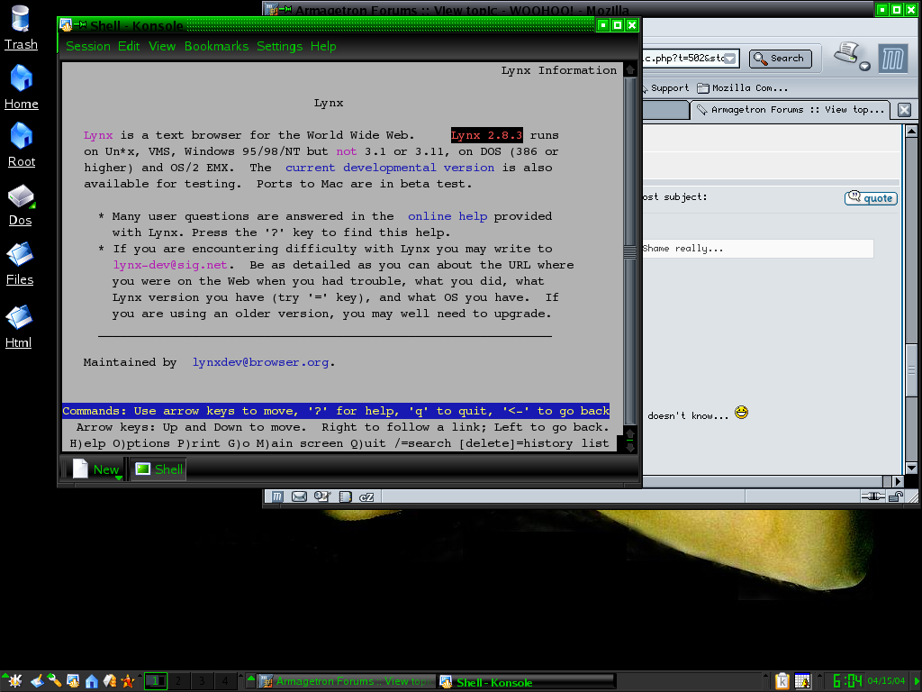Open the Mozilla Com... bookmarks folder
The width and height of the screenshot is (922, 692).
click(742, 88)
